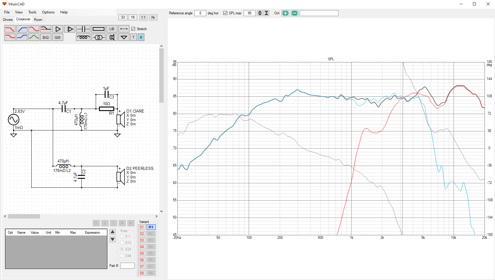
Task: Select the wire connection tool
Action: click(x=124, y=29)
